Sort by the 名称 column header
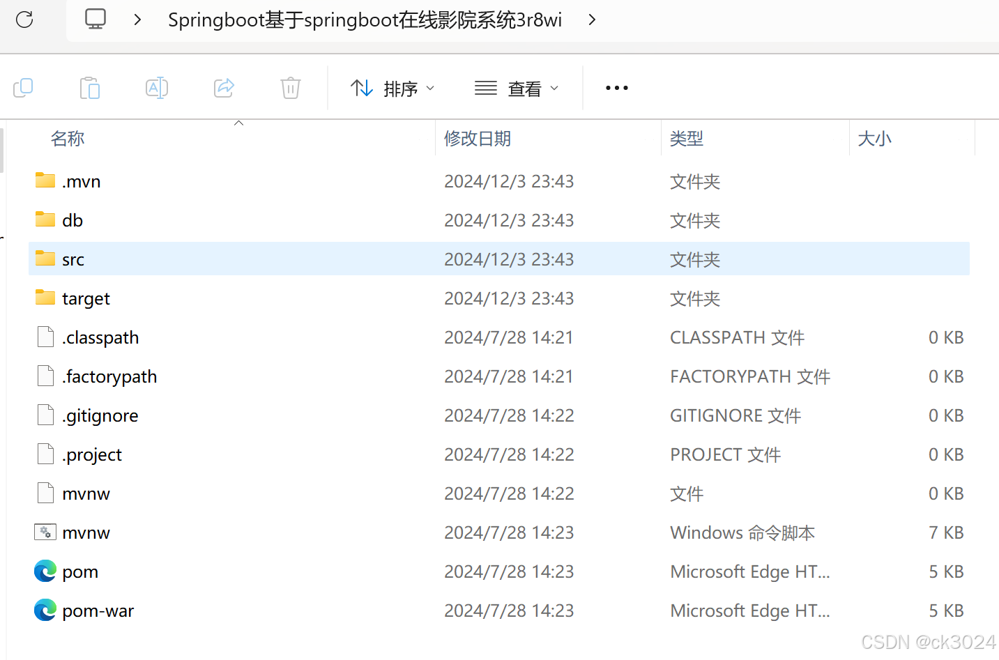Viewport: 999px width, 660px height. pos(68,139)
